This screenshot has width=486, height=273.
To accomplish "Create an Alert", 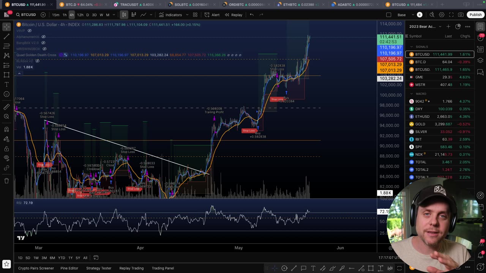I will click(212, 15).
